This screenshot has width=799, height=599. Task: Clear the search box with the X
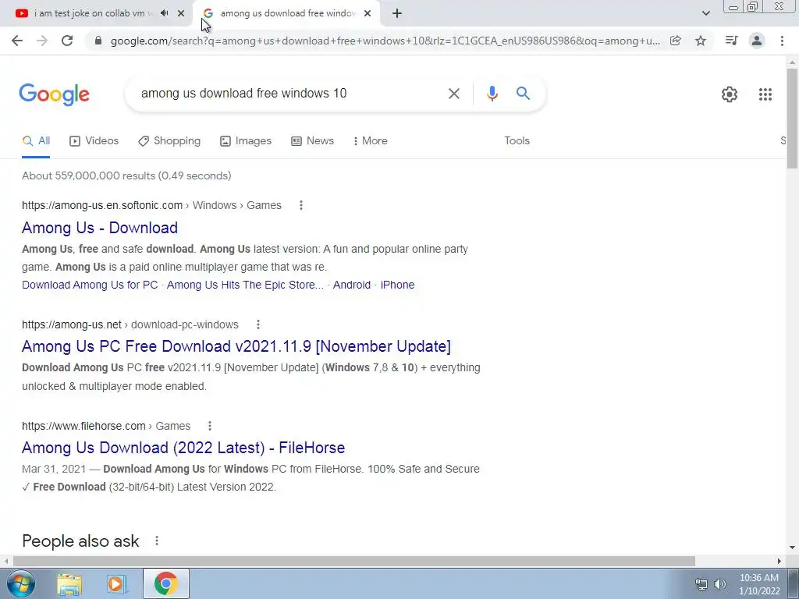click(453, 94)
